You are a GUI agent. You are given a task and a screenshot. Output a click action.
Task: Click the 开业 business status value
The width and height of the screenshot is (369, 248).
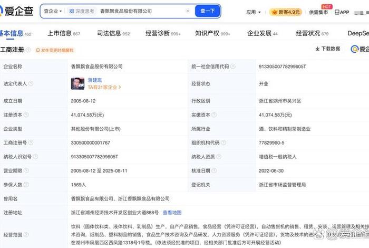pyautogui.click(x=264, y=83)
